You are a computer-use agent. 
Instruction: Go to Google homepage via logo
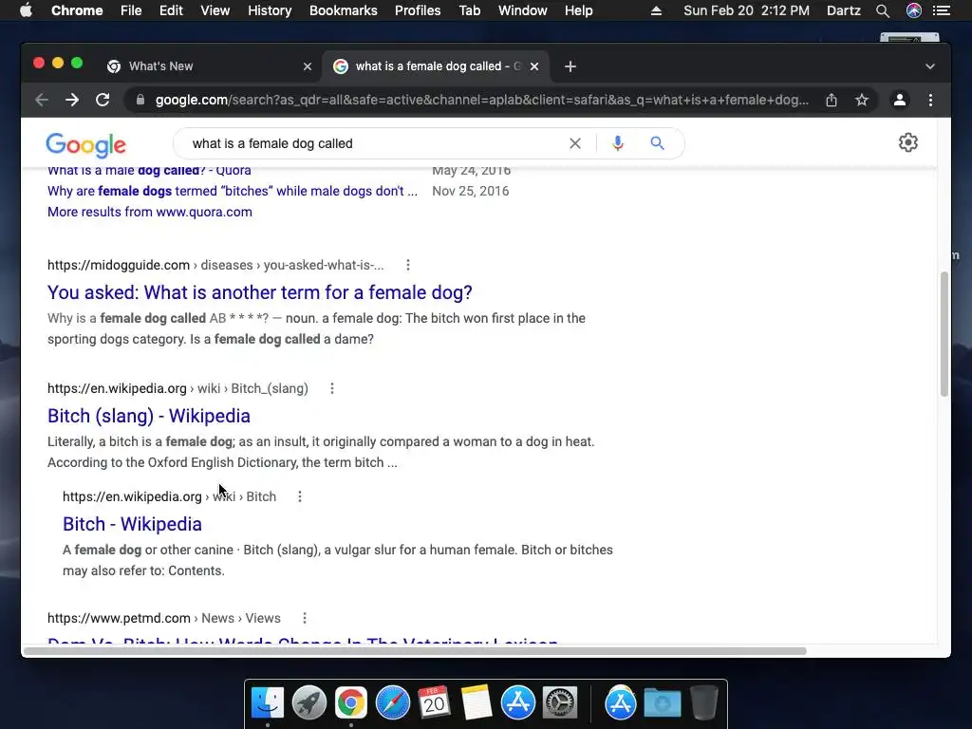pyautogui.click(x=85, y=145)
